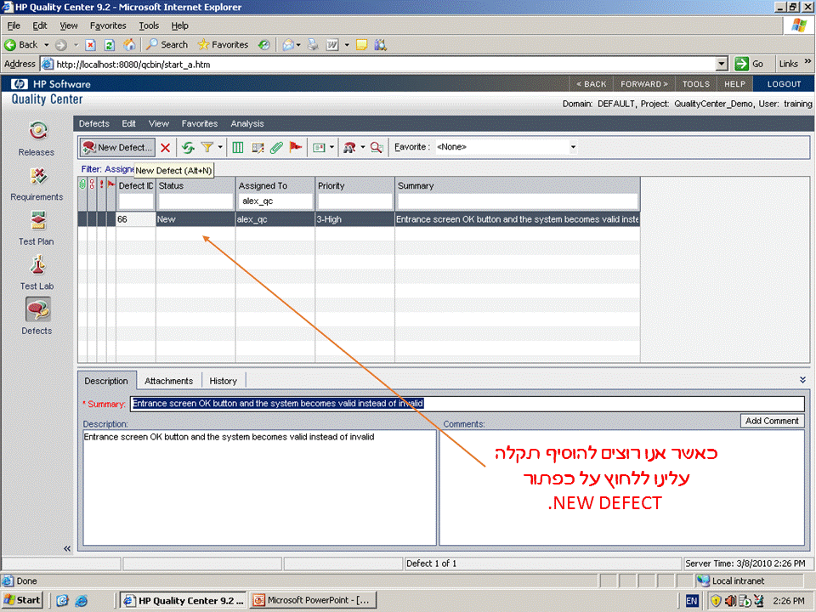Click the New Defect button

[117, 147]
